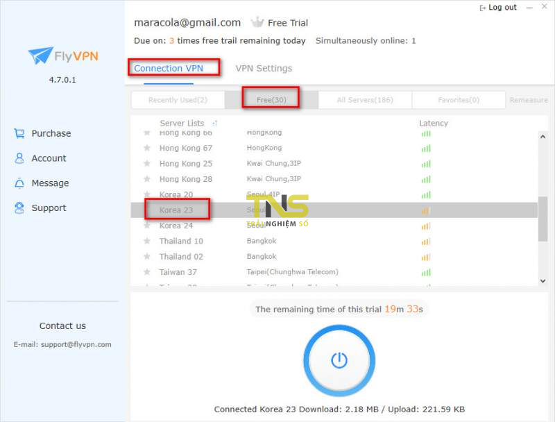
Task: Open the All Servers(186) tab
Action: (x=365, y=100)
